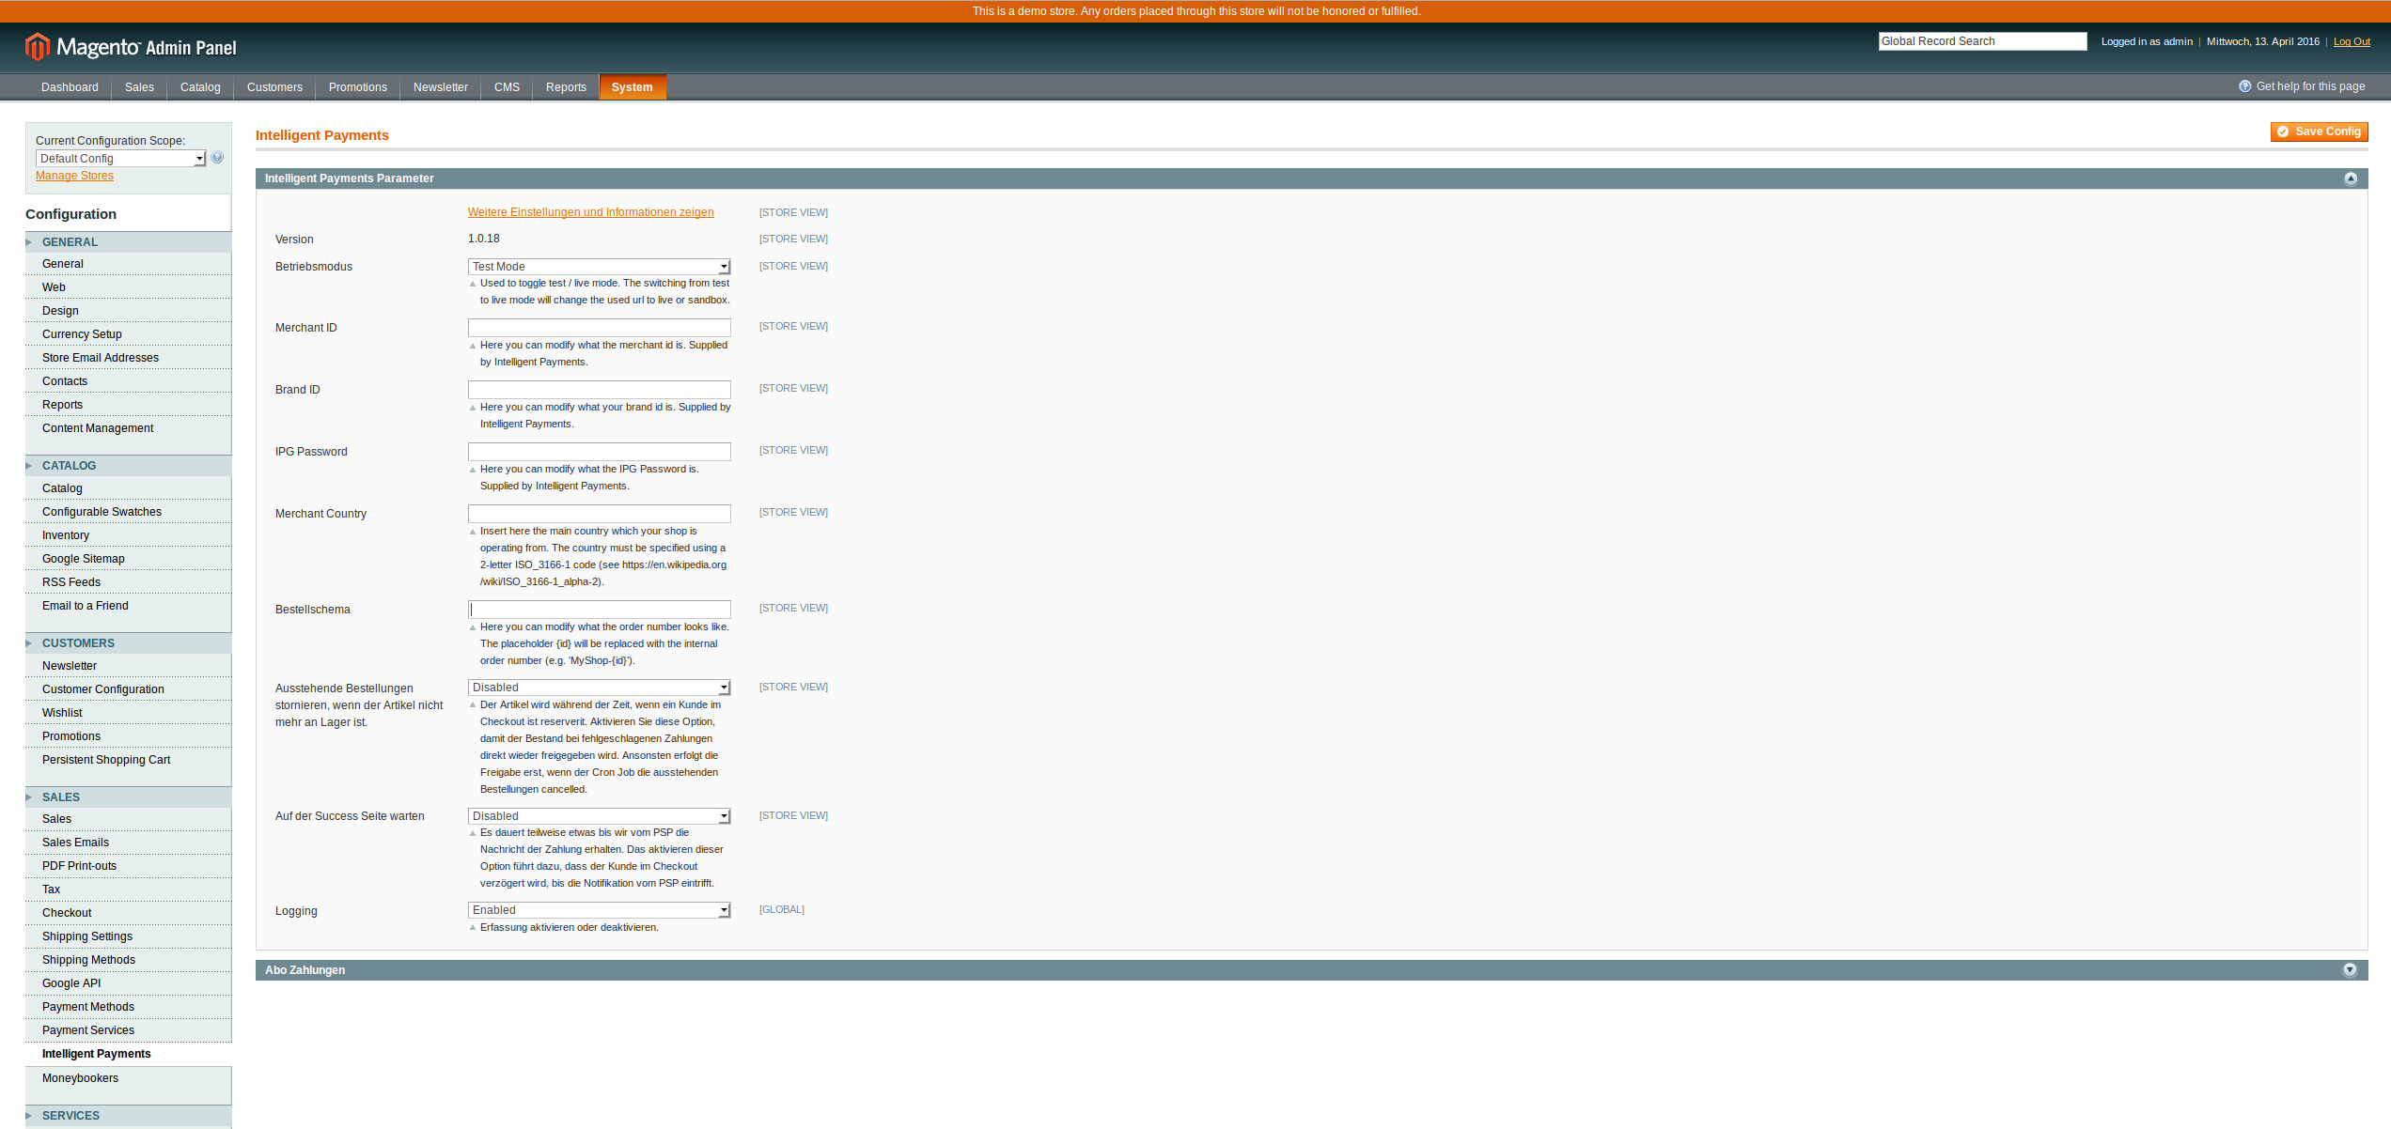Click Weitere Einstellungen und Informationen zeigen link

pos(590,212)
